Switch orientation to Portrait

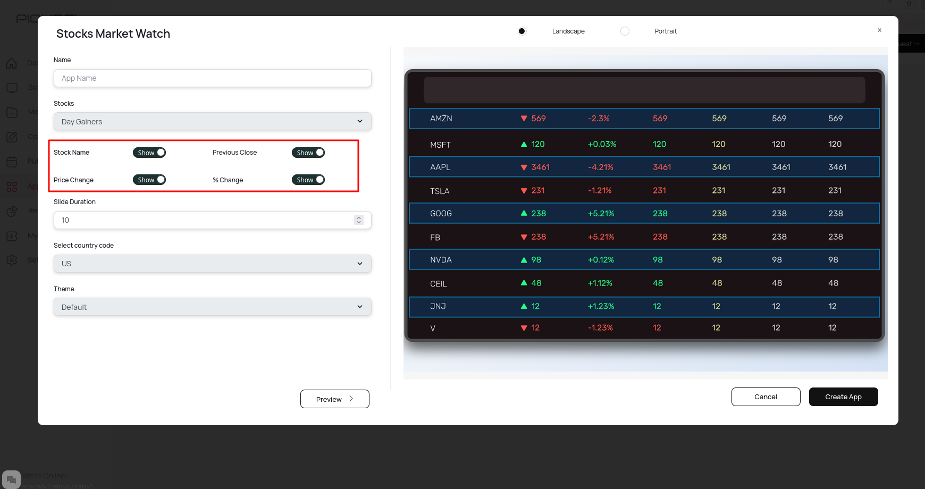point(625,31)
